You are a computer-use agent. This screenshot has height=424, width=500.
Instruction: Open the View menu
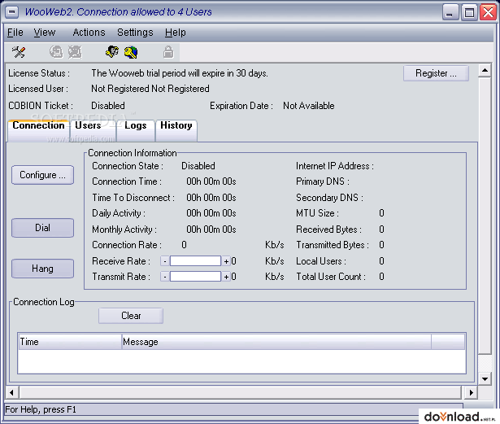pyautogui.click(x=45, y=33)
